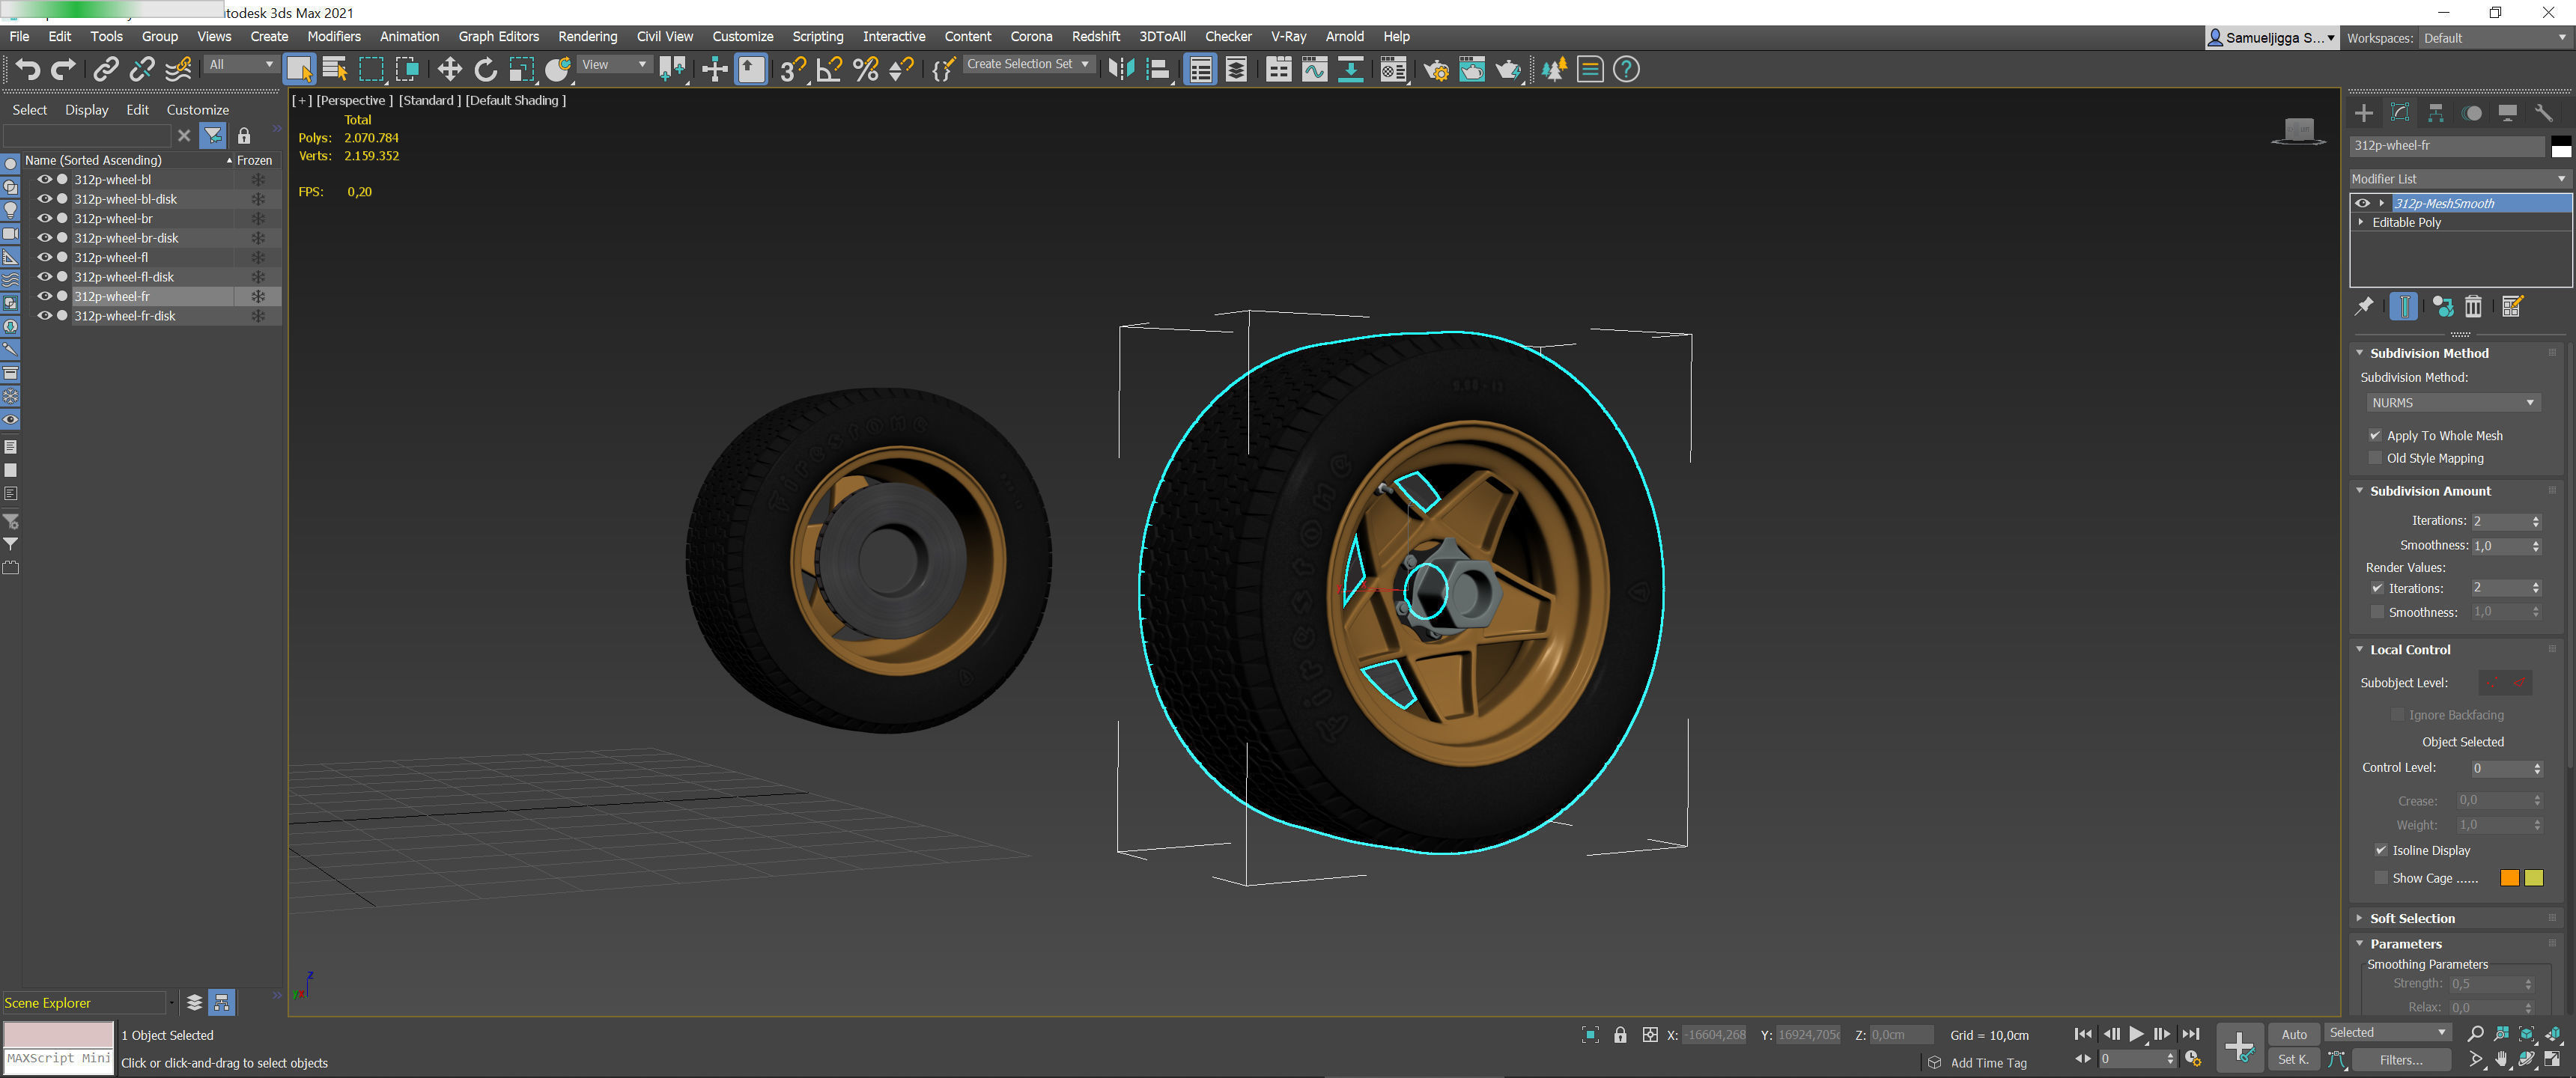This screenshot has width=2576, height=1078.
Task: Expand the Soft Selection rollout
Action: 2411,918
